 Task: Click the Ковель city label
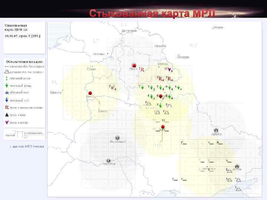[103, 111]
